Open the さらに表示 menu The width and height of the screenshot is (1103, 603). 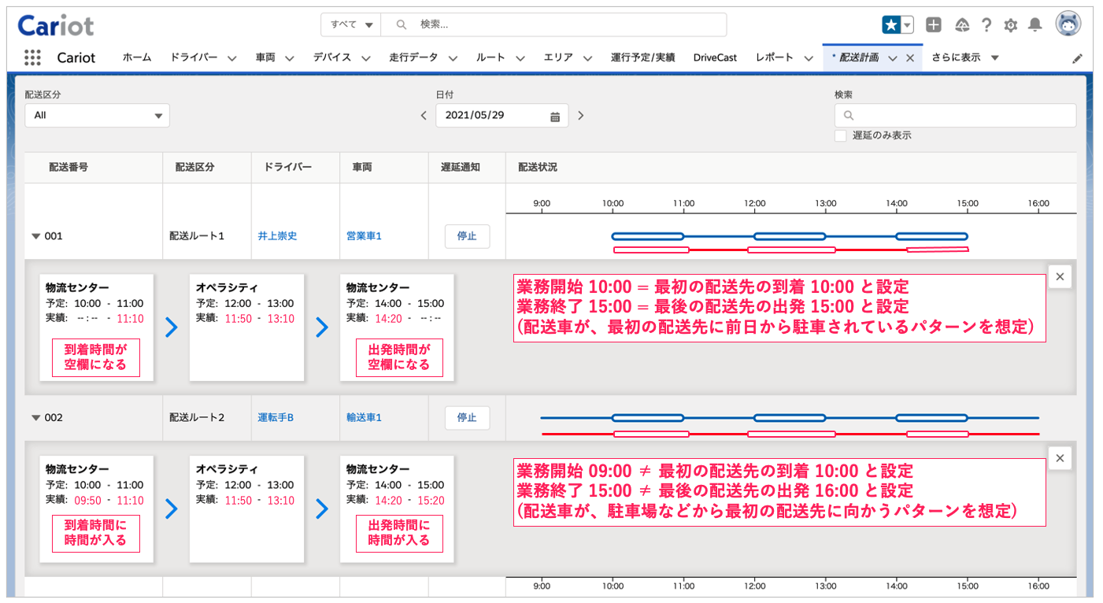[x=964, y=57]
